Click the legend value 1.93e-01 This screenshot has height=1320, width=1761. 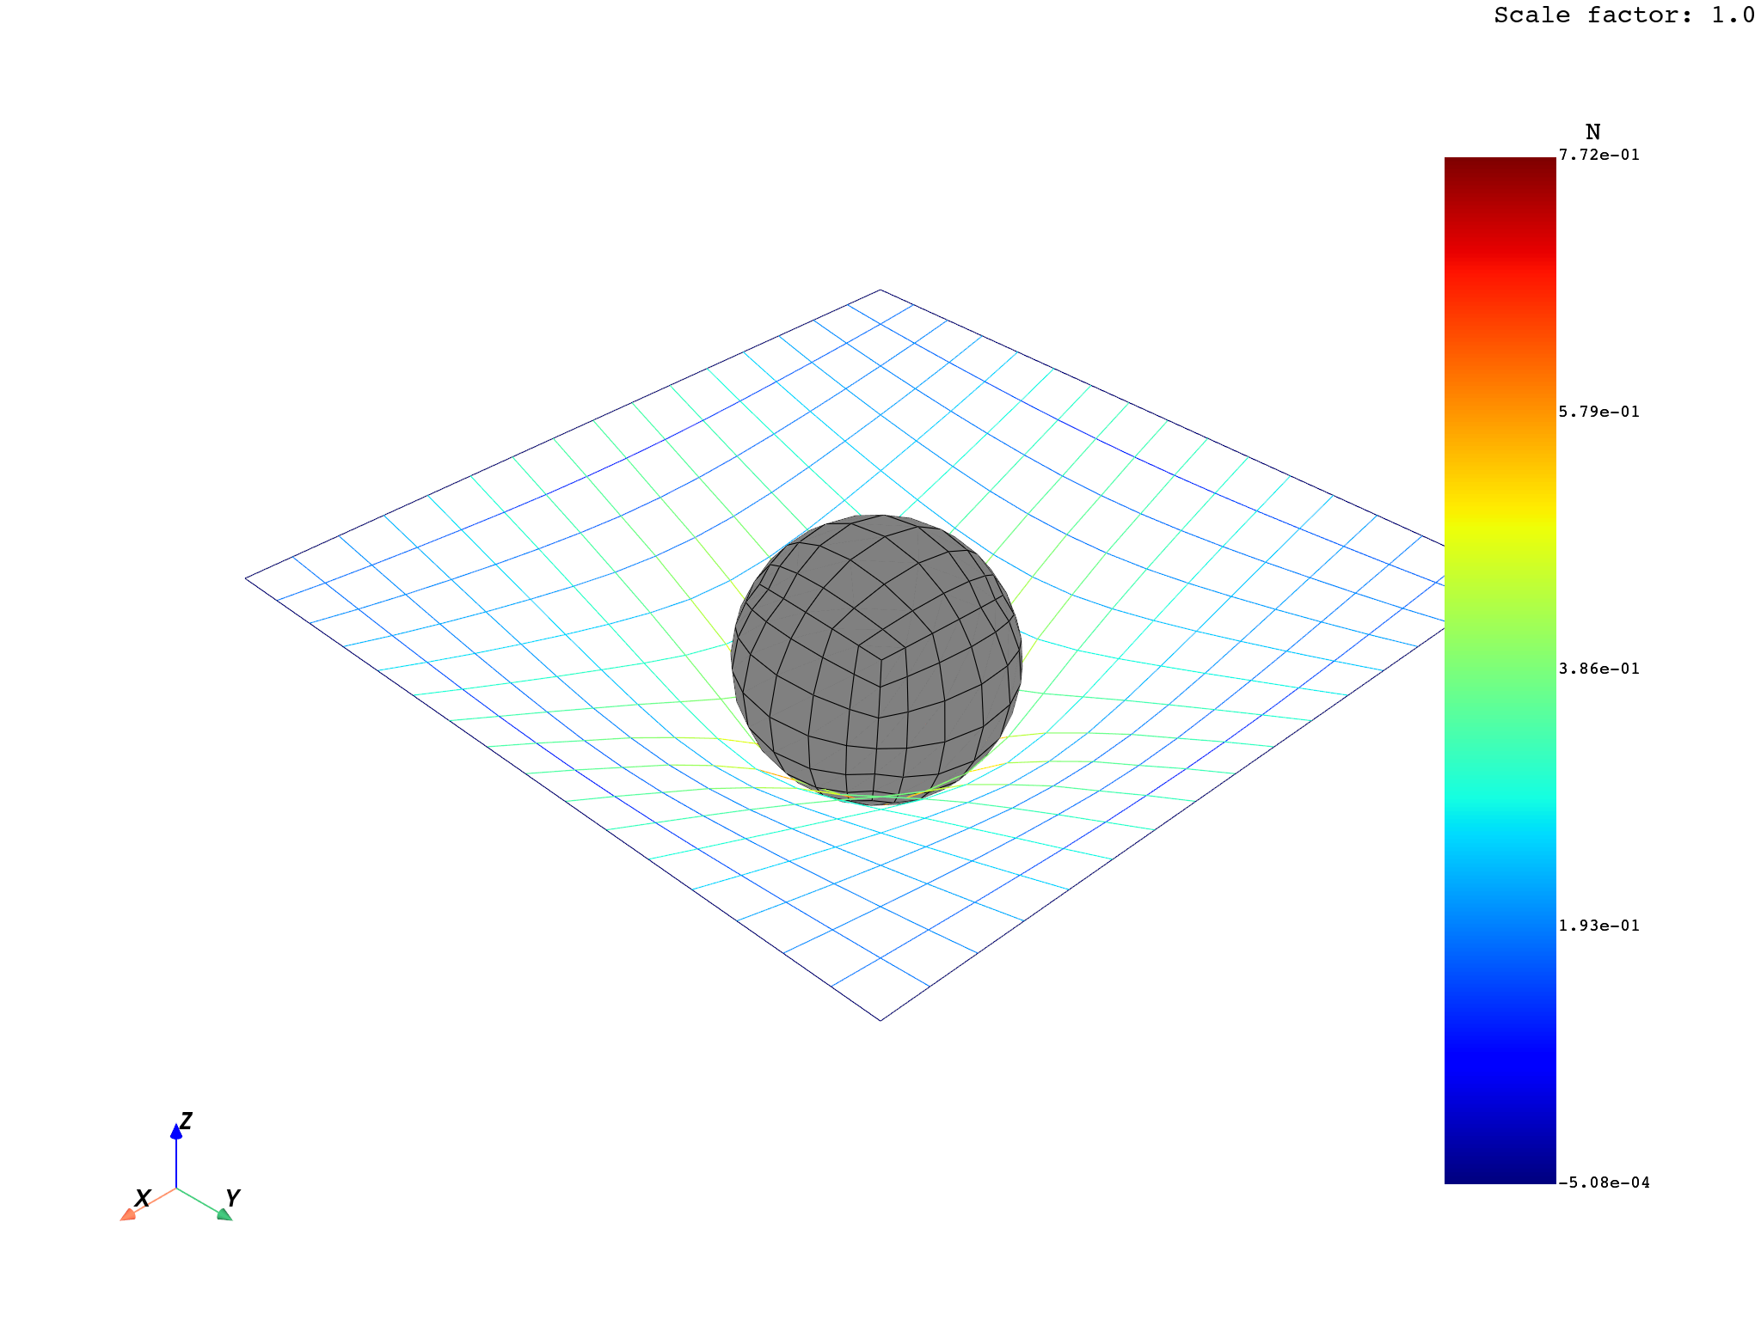point(1598,926)
